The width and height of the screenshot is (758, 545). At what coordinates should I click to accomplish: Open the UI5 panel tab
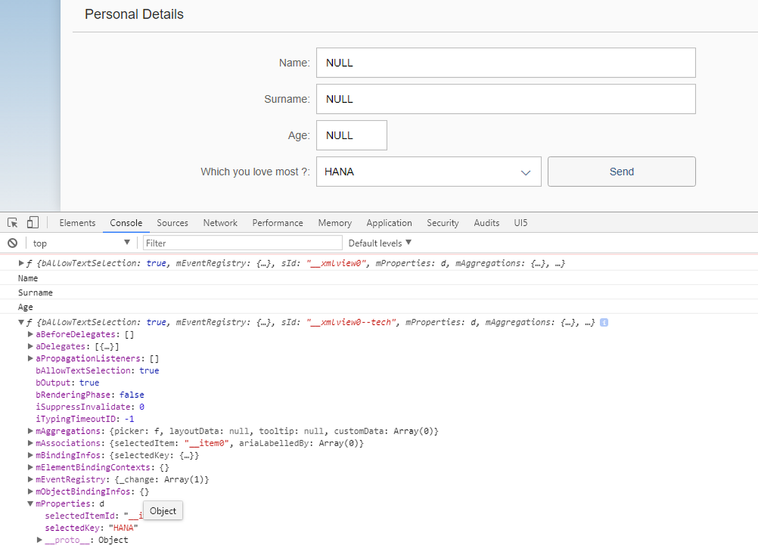tap(520, 222)
